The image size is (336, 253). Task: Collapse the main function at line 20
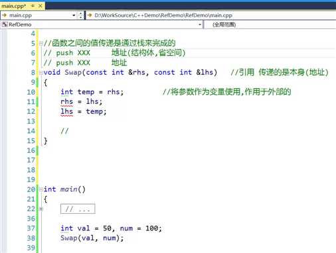pos(41,189)
